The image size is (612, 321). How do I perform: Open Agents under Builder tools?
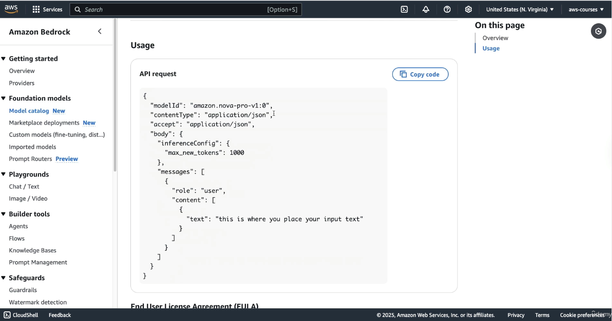coord(18,226)
